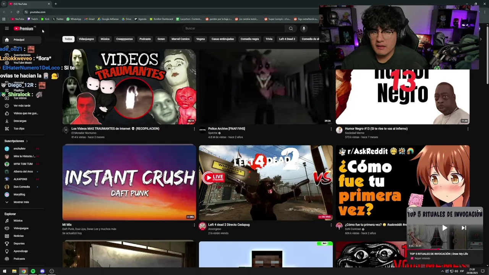
Task: Open the Instant Crush Daft Punk thumbnail
Action: point(129,183)
